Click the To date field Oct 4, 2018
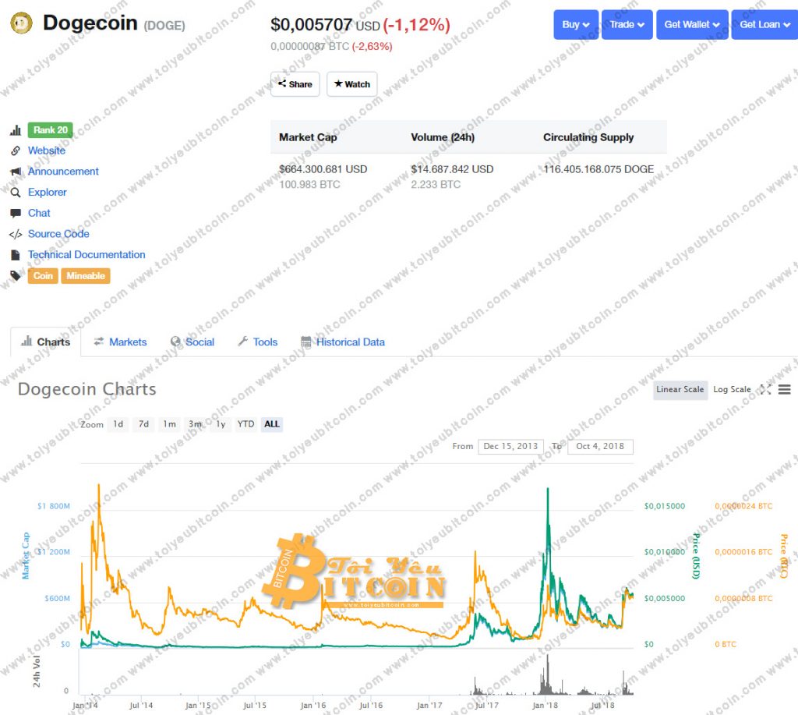Screen dimensions: 798x715 click(600, 447)
